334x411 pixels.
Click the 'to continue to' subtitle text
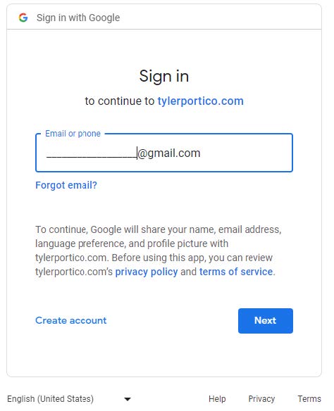pyautogui.click(x=120, y=101)
